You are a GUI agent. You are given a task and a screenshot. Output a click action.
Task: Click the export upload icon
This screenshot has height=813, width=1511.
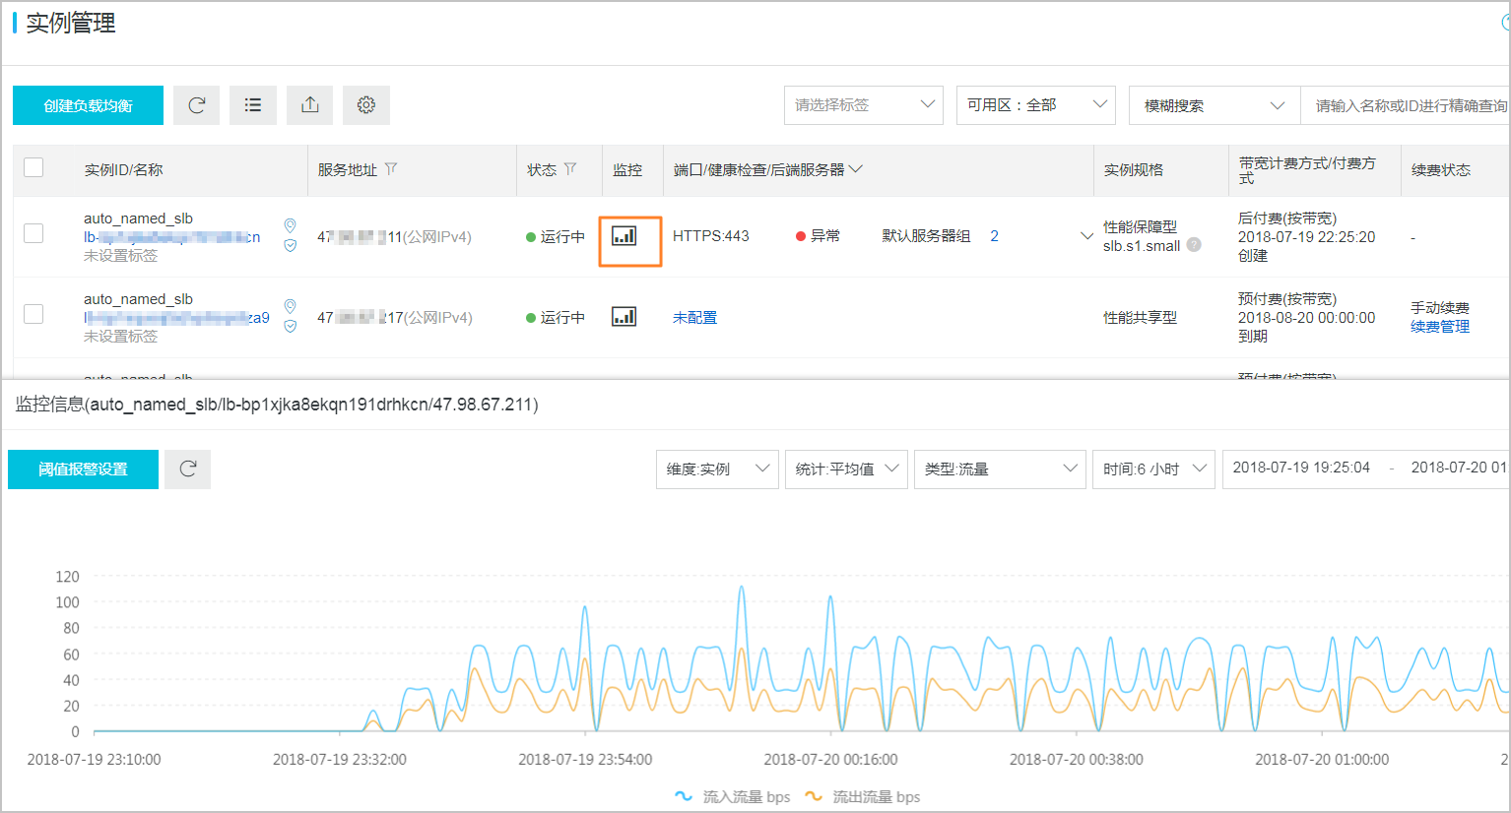[x=310, y=105]
